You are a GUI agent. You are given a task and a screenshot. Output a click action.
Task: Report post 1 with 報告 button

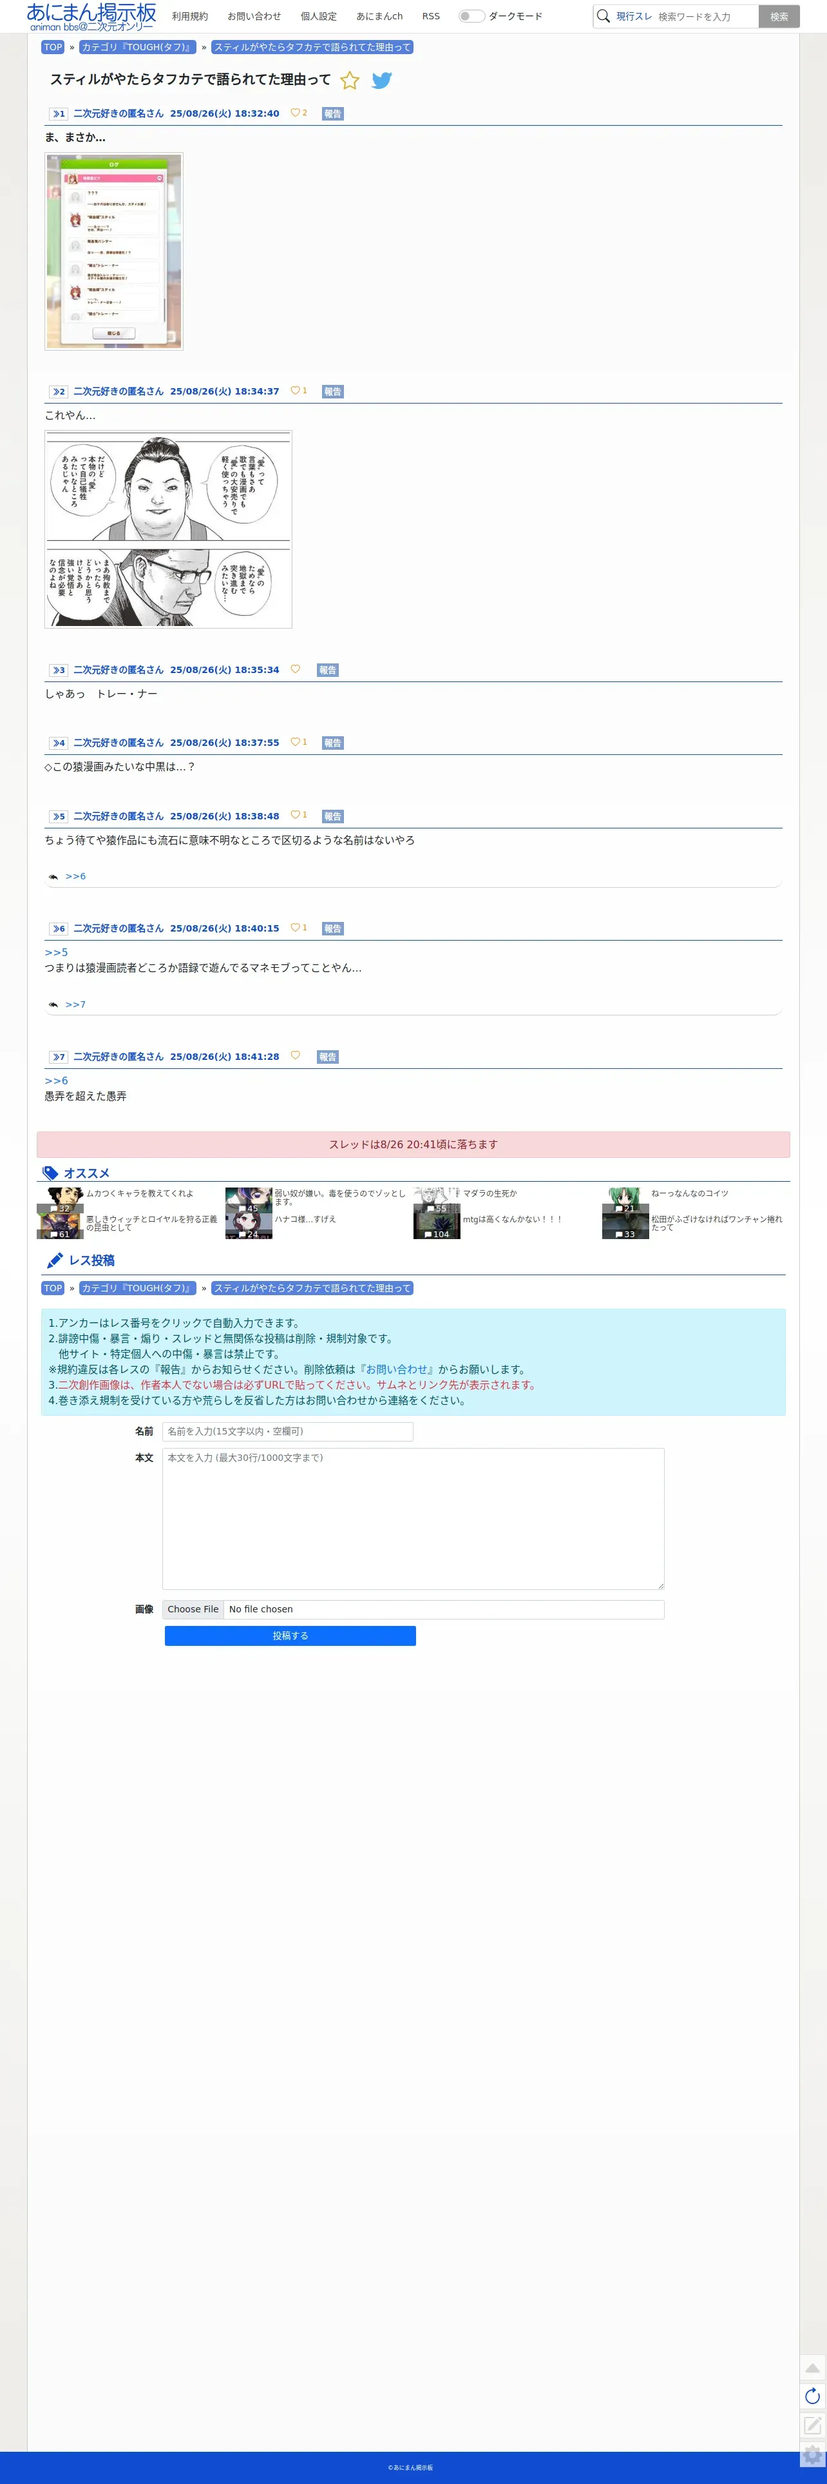332,113
